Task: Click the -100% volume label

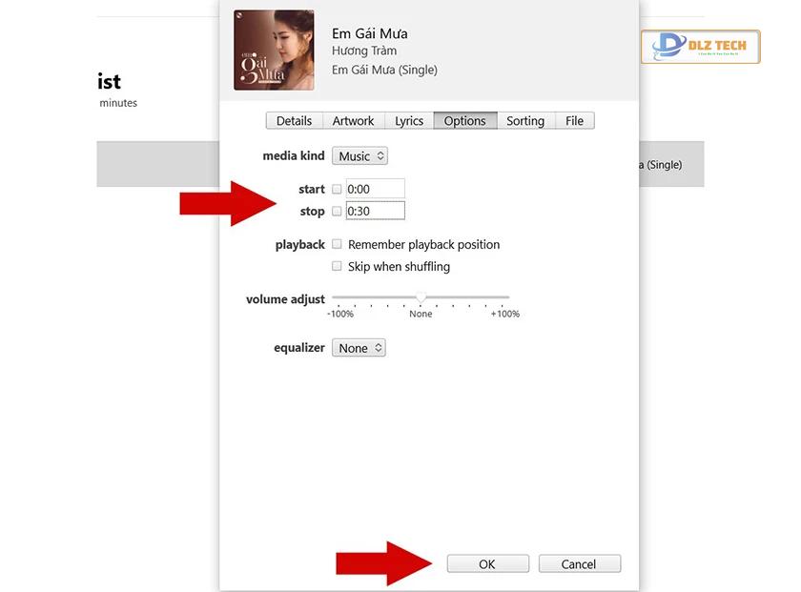Action: click(340, 314)
